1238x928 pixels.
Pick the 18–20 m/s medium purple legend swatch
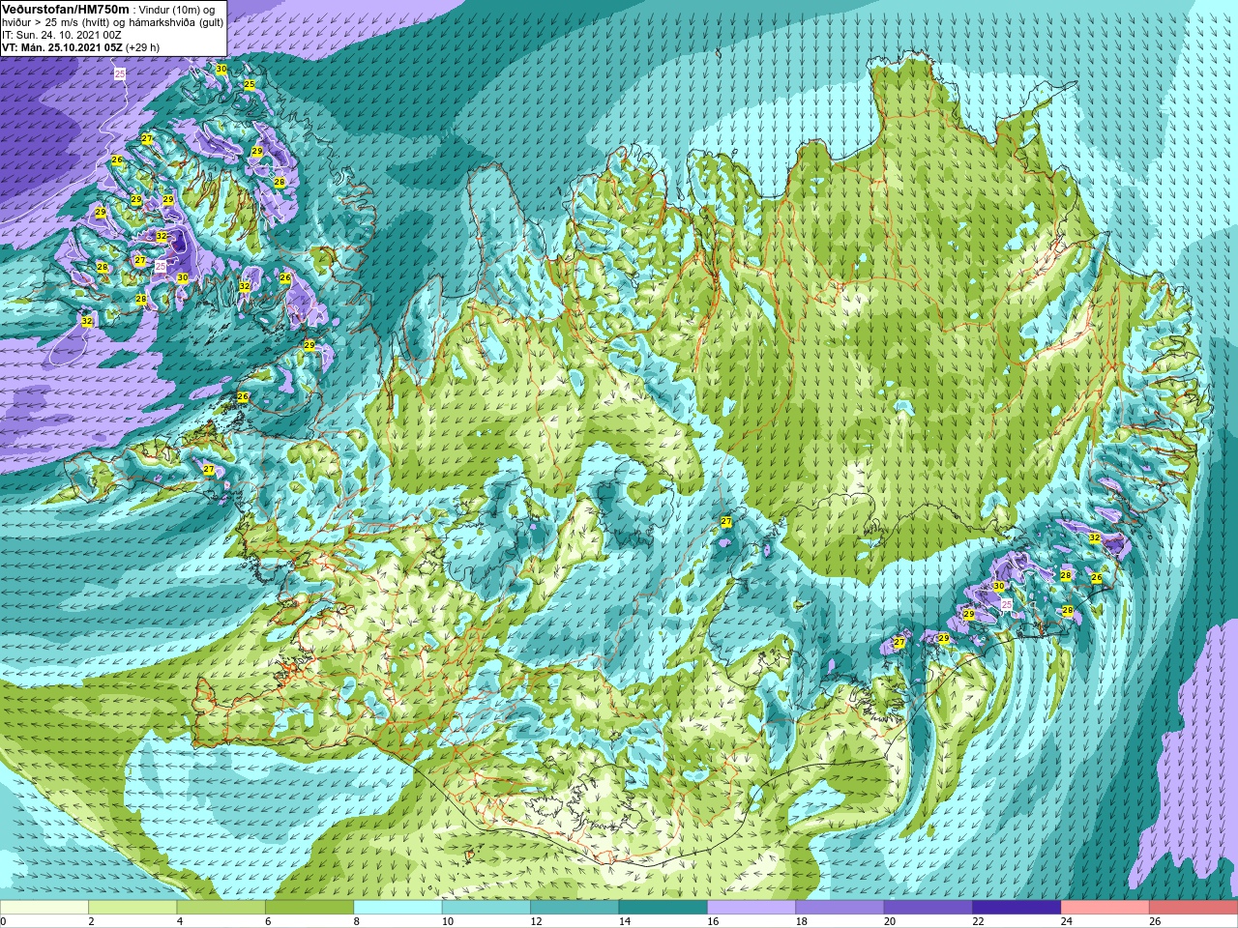[x=840, y=907]
